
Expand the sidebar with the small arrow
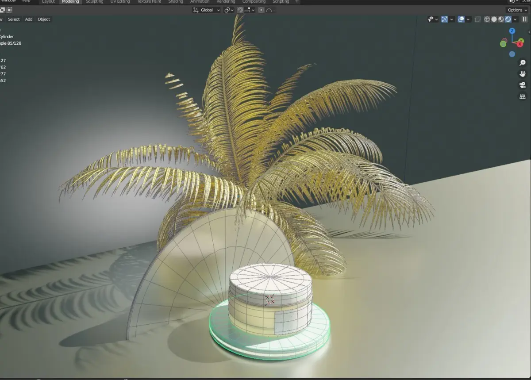[x=529, y=31]
